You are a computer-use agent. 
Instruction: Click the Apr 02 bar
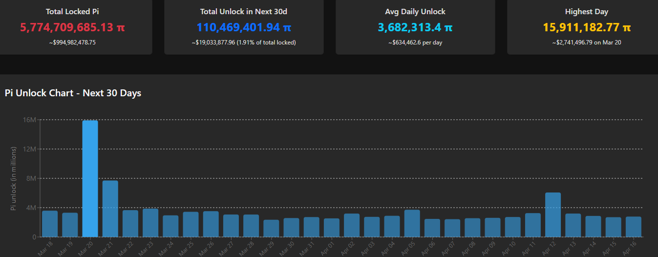352,225
